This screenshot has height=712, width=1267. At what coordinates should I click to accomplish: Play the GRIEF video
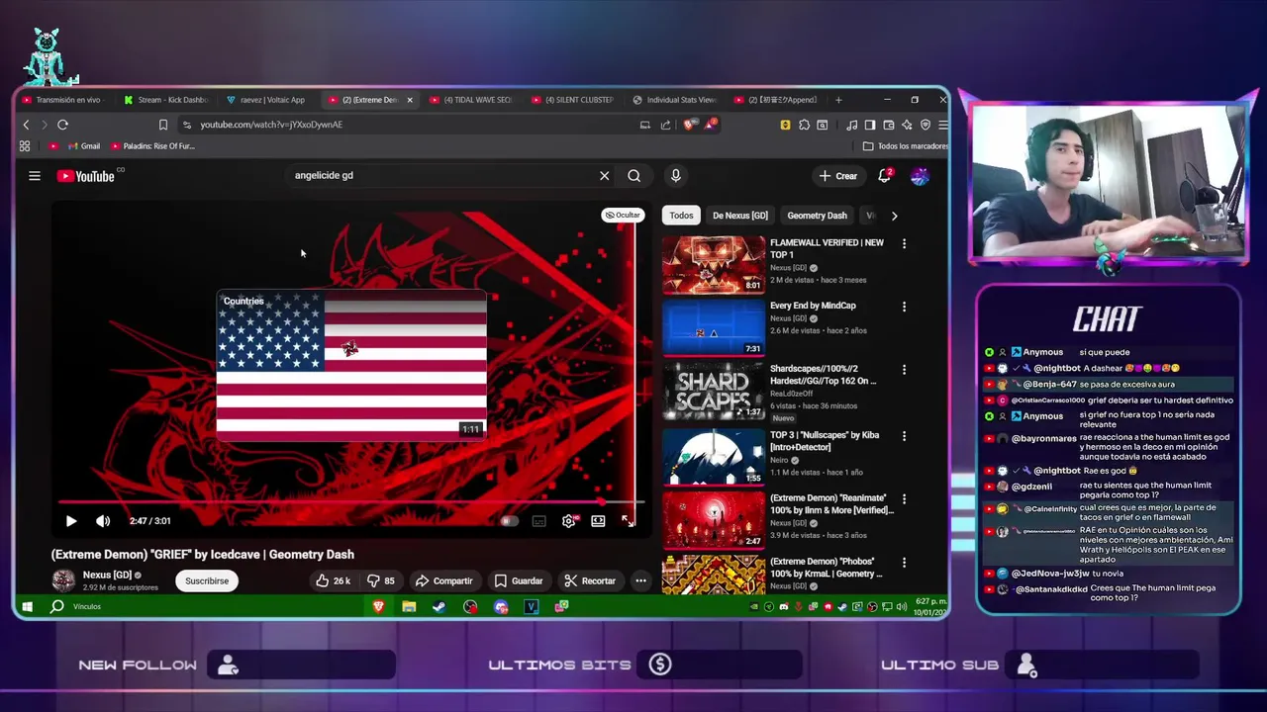pos(71,521)
